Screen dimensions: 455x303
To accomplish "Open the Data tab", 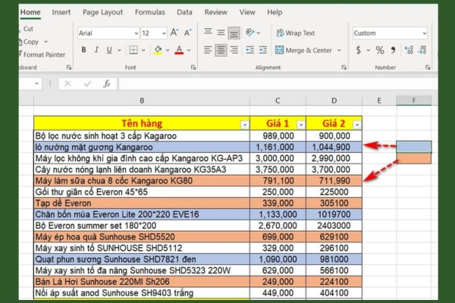I will [184, 12].
